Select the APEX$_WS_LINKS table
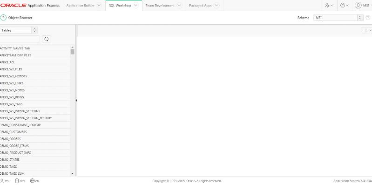The height and width of the screenshot is (185, 372). tap(35, 83)
